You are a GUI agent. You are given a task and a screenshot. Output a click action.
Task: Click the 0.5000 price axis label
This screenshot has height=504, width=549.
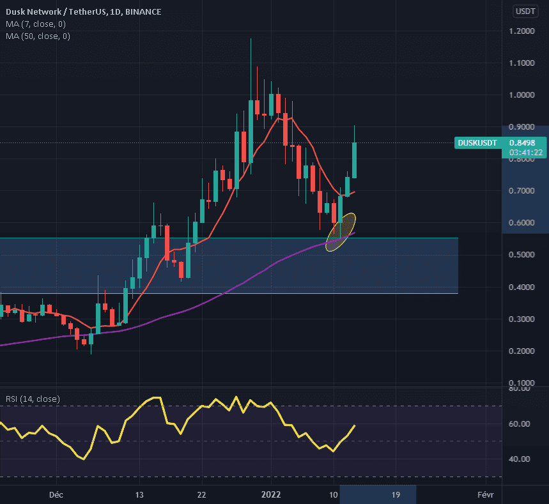tap(522, 254)
